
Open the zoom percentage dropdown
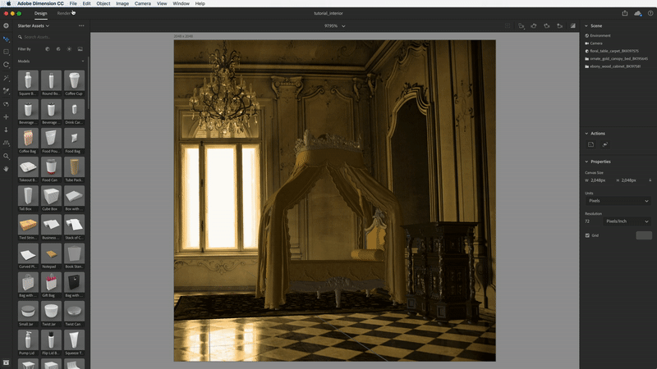[x=334, y=26]
